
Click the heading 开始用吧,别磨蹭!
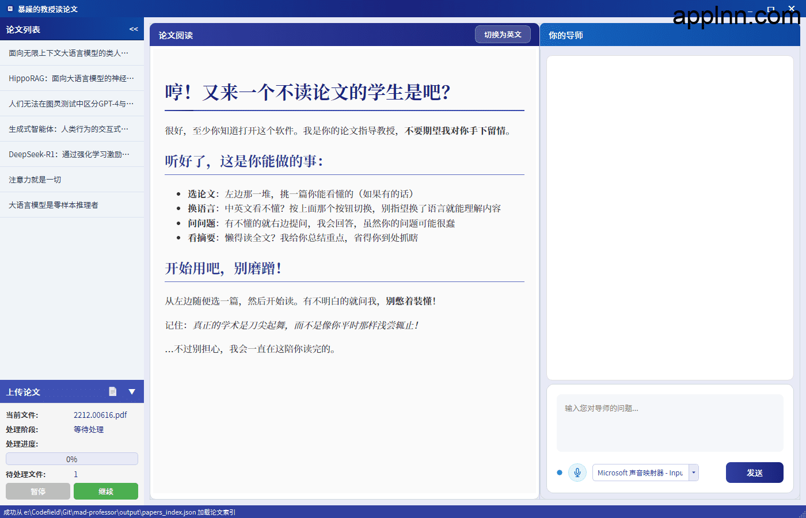point(223,268)
